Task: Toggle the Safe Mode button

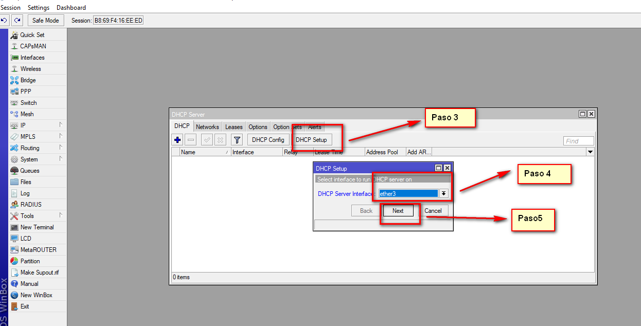Action: click(45, 21)
